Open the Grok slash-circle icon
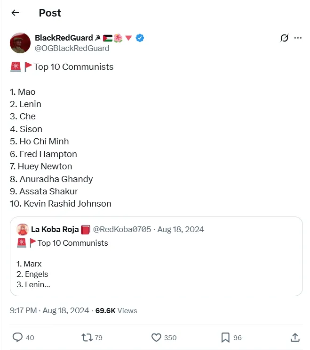 coord(284,38)
